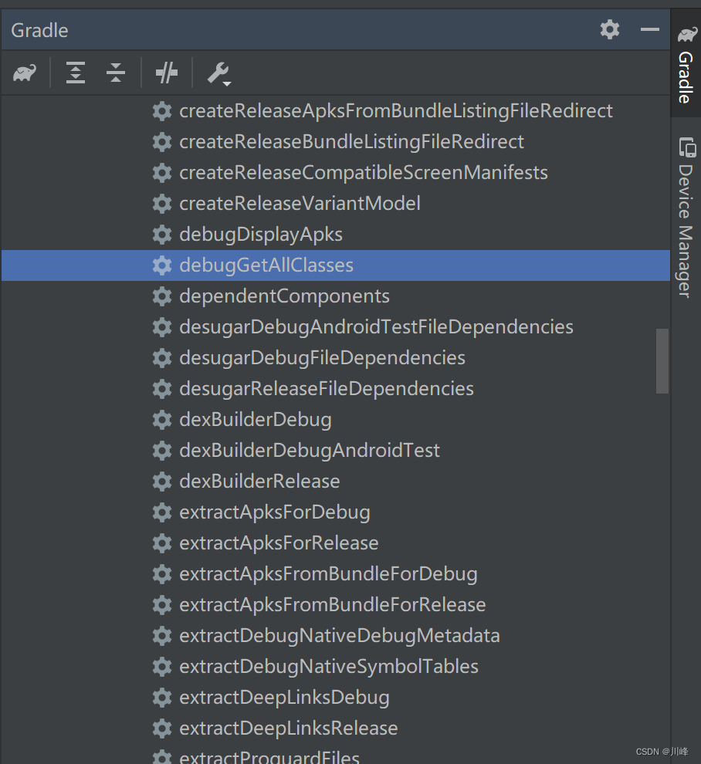Click the gear icon beside extractApksForDebug
Image resolution: width=701 pixels, height=764 pixels.
(x=162, y=512)
